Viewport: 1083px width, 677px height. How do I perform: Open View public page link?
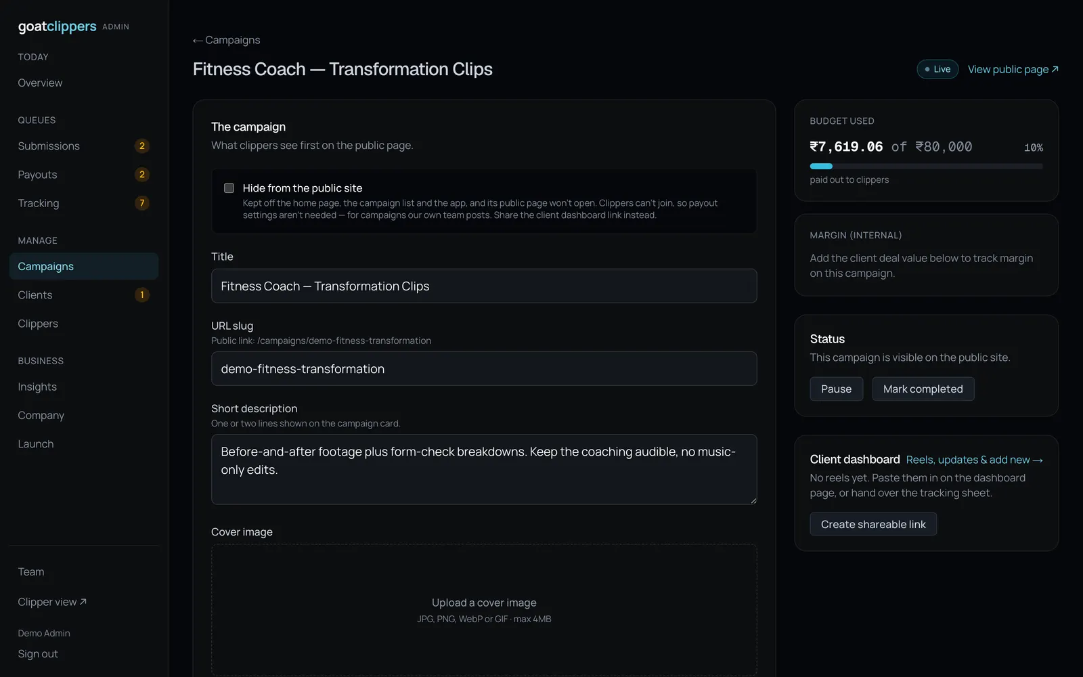(1013, 69)
